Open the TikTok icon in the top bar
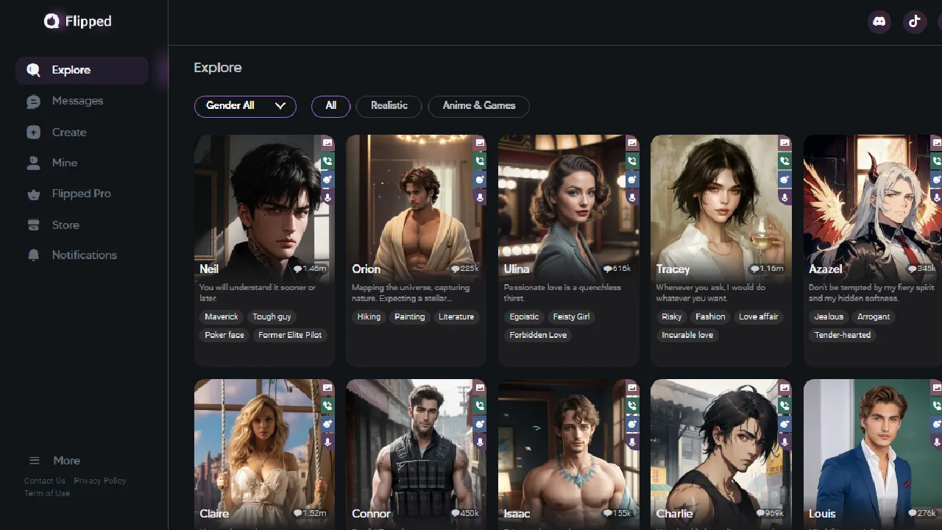Screen dimensions: 942x530 click(914, 21)
